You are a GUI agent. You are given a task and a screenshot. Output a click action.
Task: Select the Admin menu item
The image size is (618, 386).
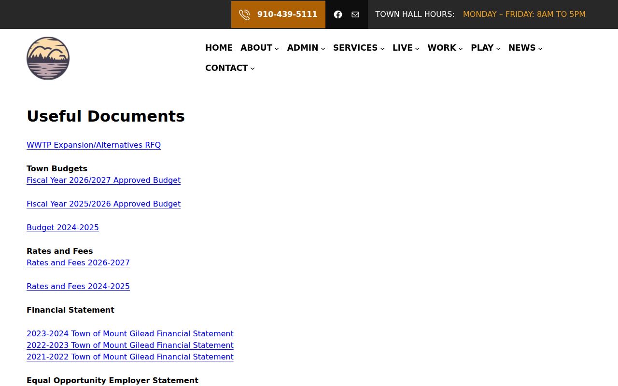click(303, 48)
